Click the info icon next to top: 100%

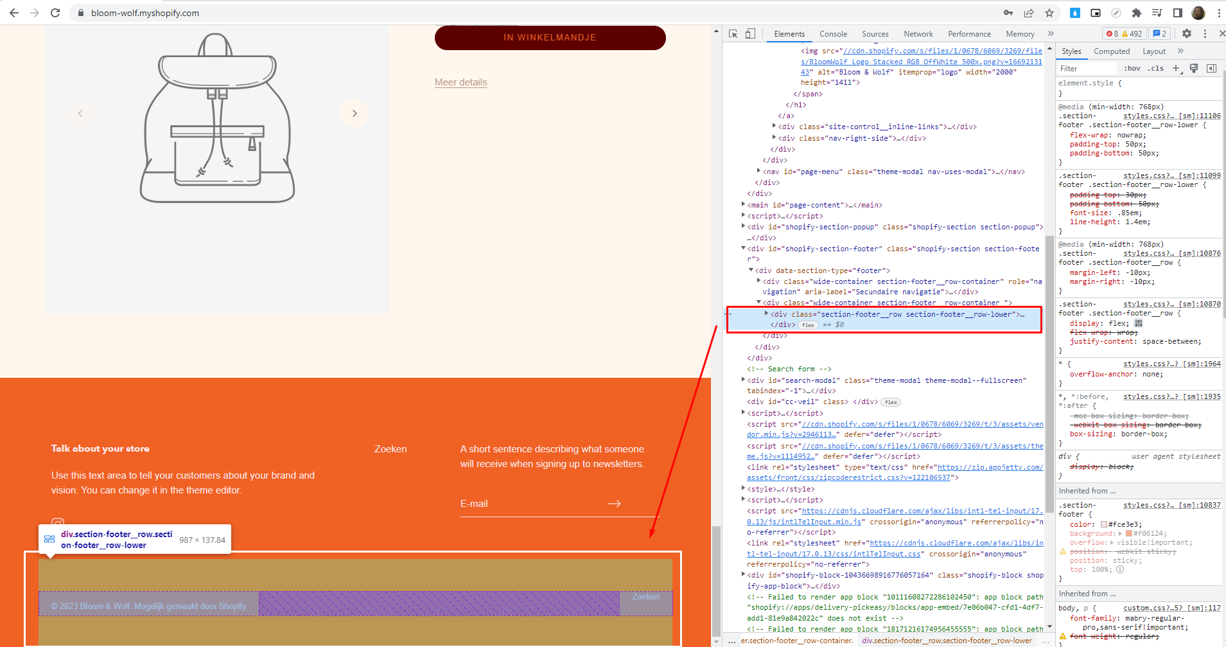[1120, 569]
